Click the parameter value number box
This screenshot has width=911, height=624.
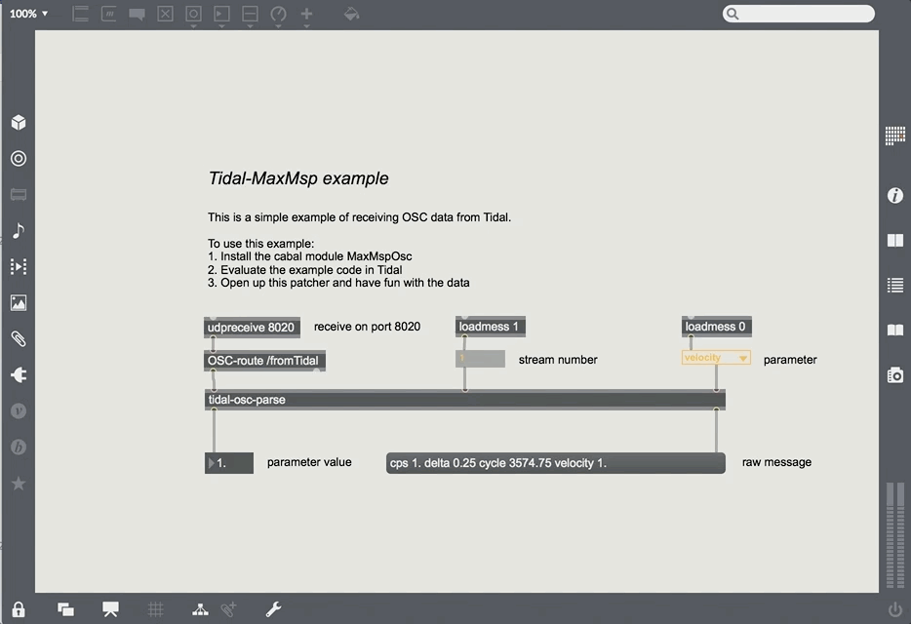(229, 463)
